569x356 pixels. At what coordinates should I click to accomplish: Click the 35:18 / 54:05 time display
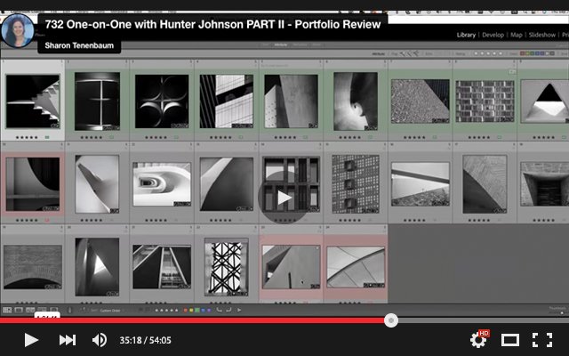pos(146,340)
